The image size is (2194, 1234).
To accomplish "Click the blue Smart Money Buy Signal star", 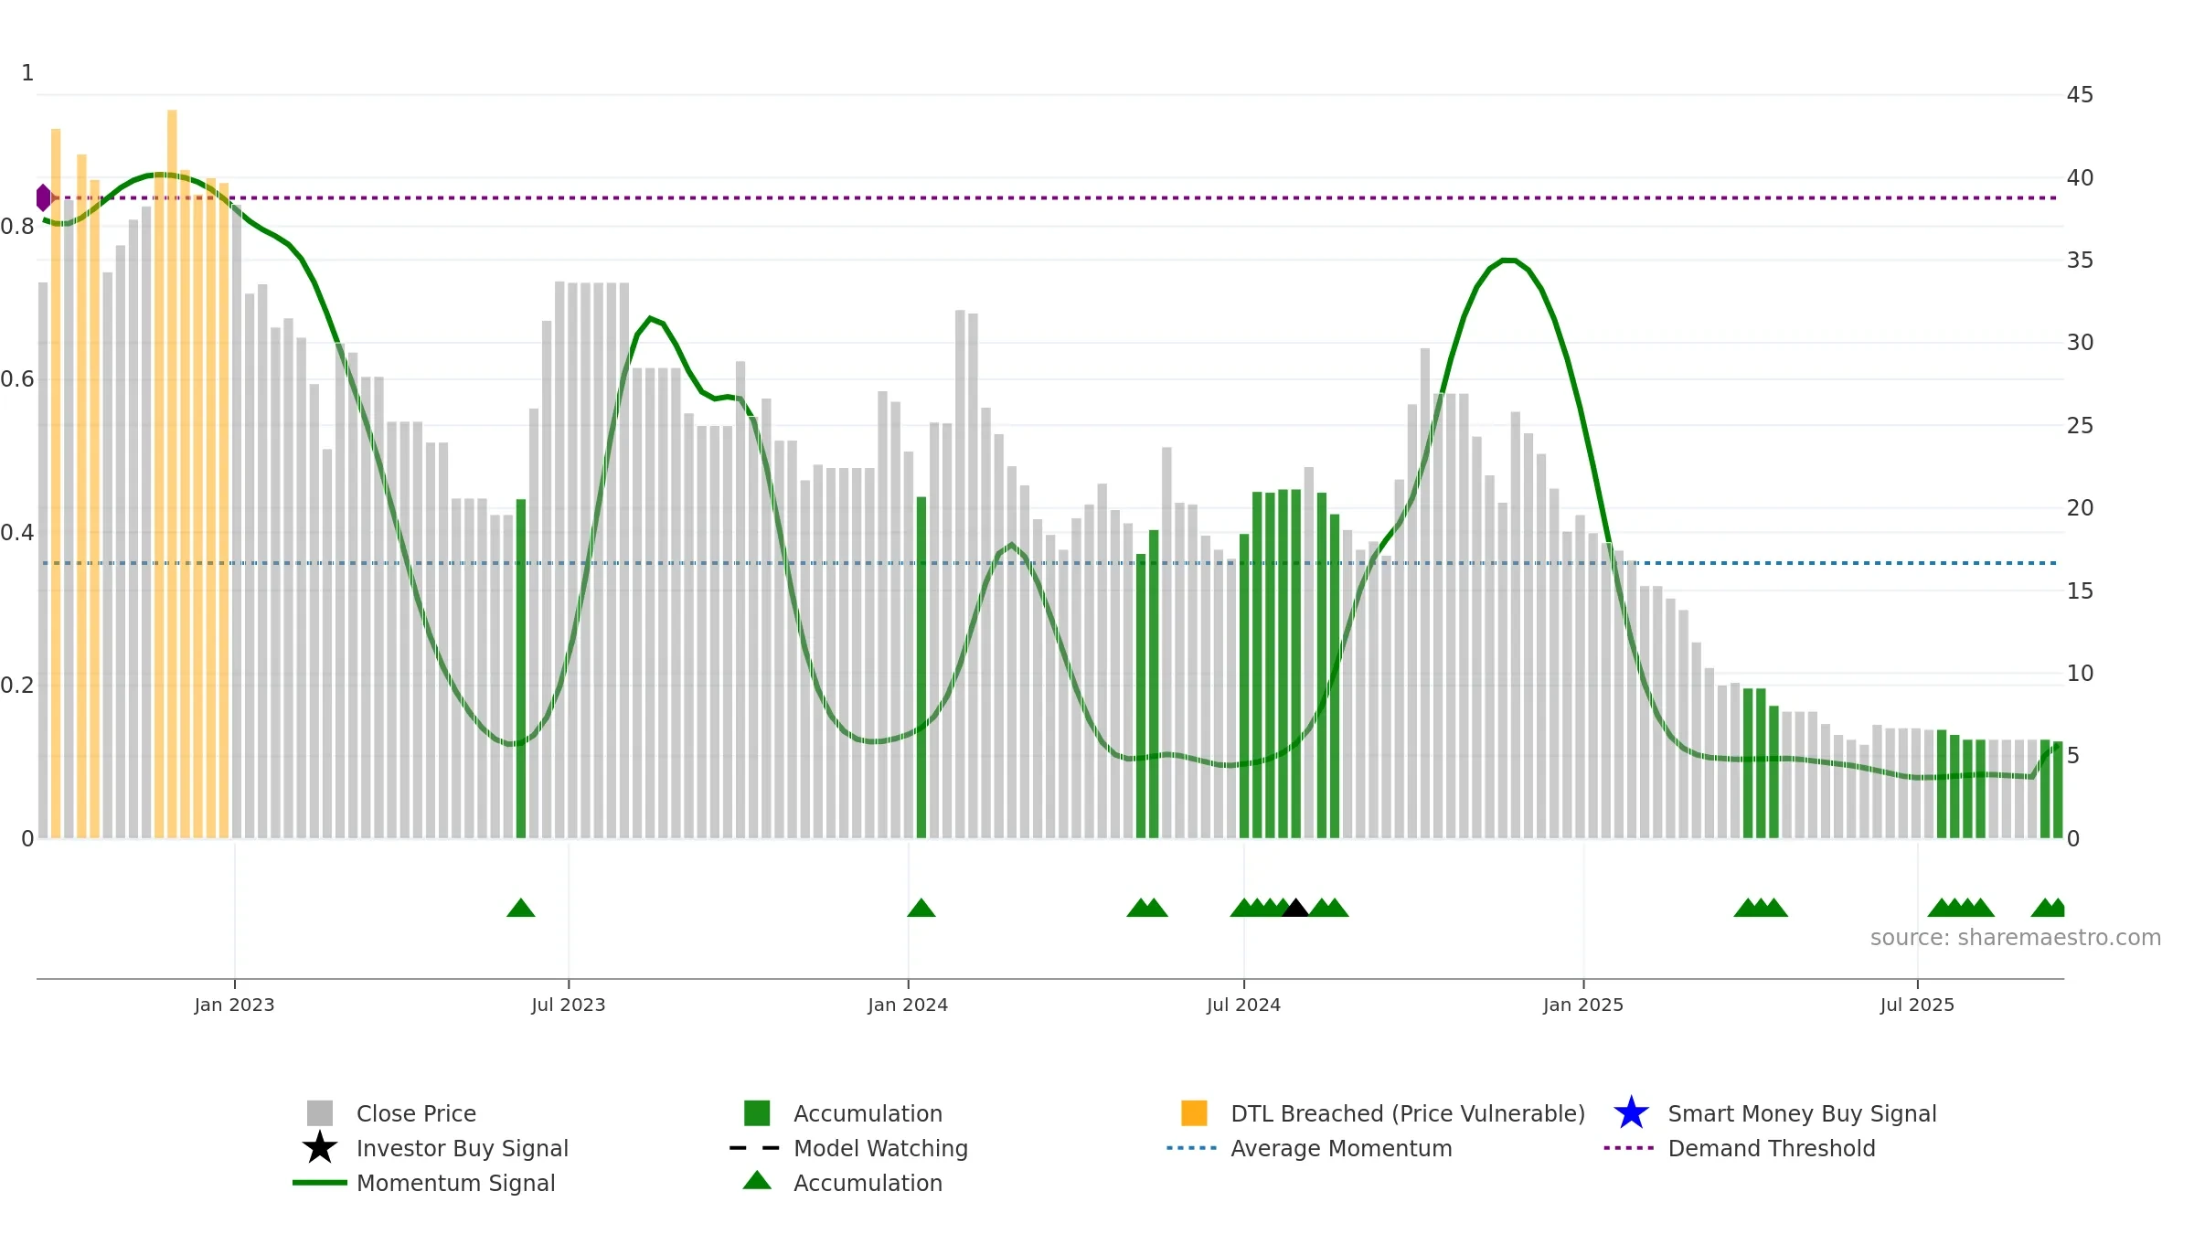I will pyautogui.click(x=1631, y=1112).
